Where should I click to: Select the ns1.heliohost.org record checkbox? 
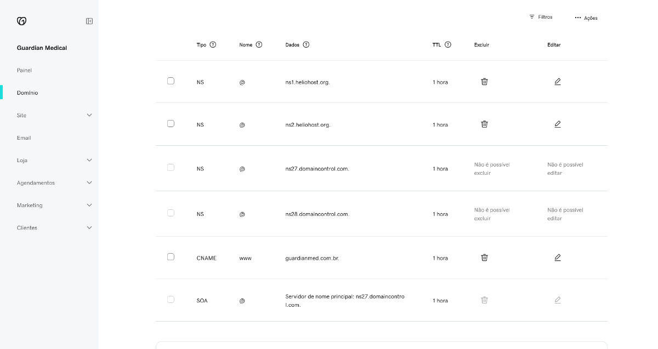point(171,81)
